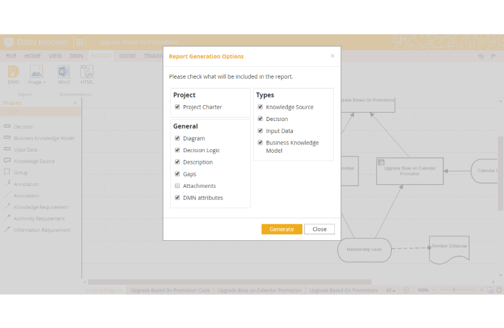Viewport: 504px width, 328px height.
Task: Toggle the Business Knowledge Model type checkbox
Action: click(260, 143)
